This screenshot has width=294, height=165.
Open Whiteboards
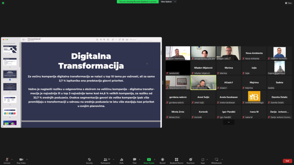coord(216,160)
